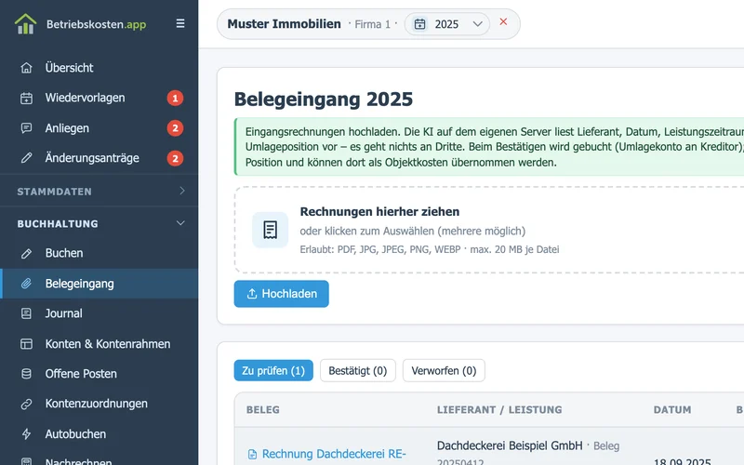
Task: Toggle the sidebar hamburger menu
Action: click(x=180, y=23)
